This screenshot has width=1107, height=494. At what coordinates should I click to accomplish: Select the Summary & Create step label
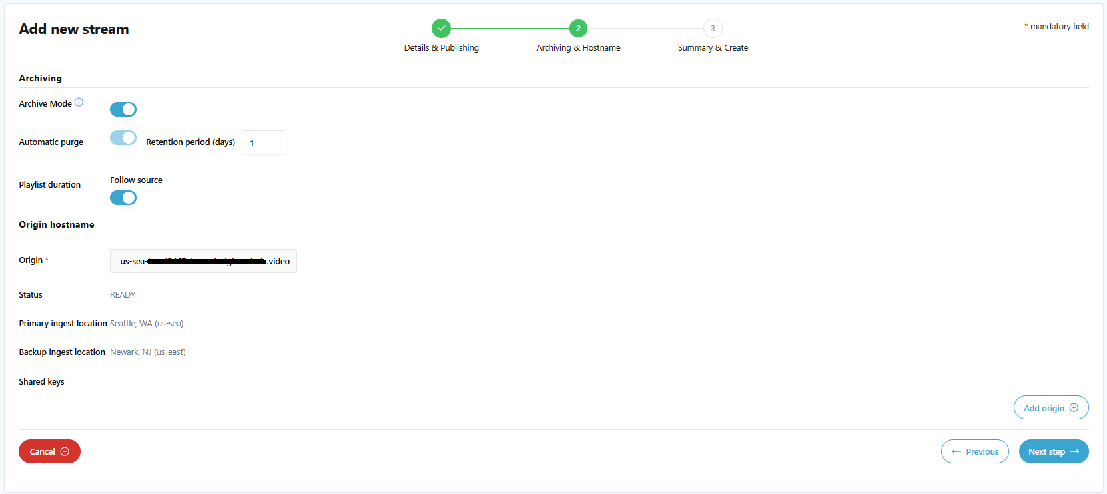click(713, 48)
